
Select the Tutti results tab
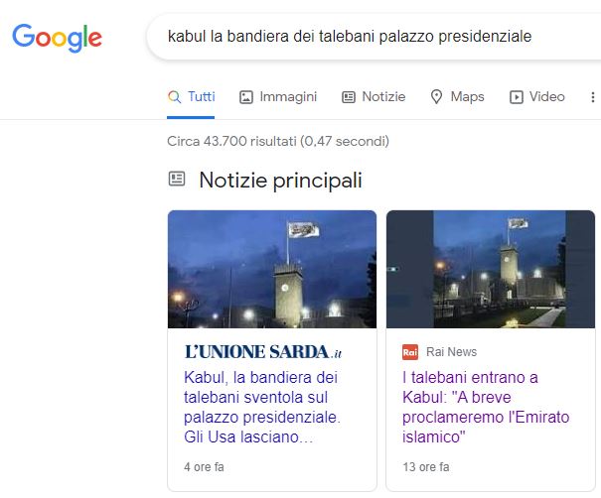coord(191,96)
